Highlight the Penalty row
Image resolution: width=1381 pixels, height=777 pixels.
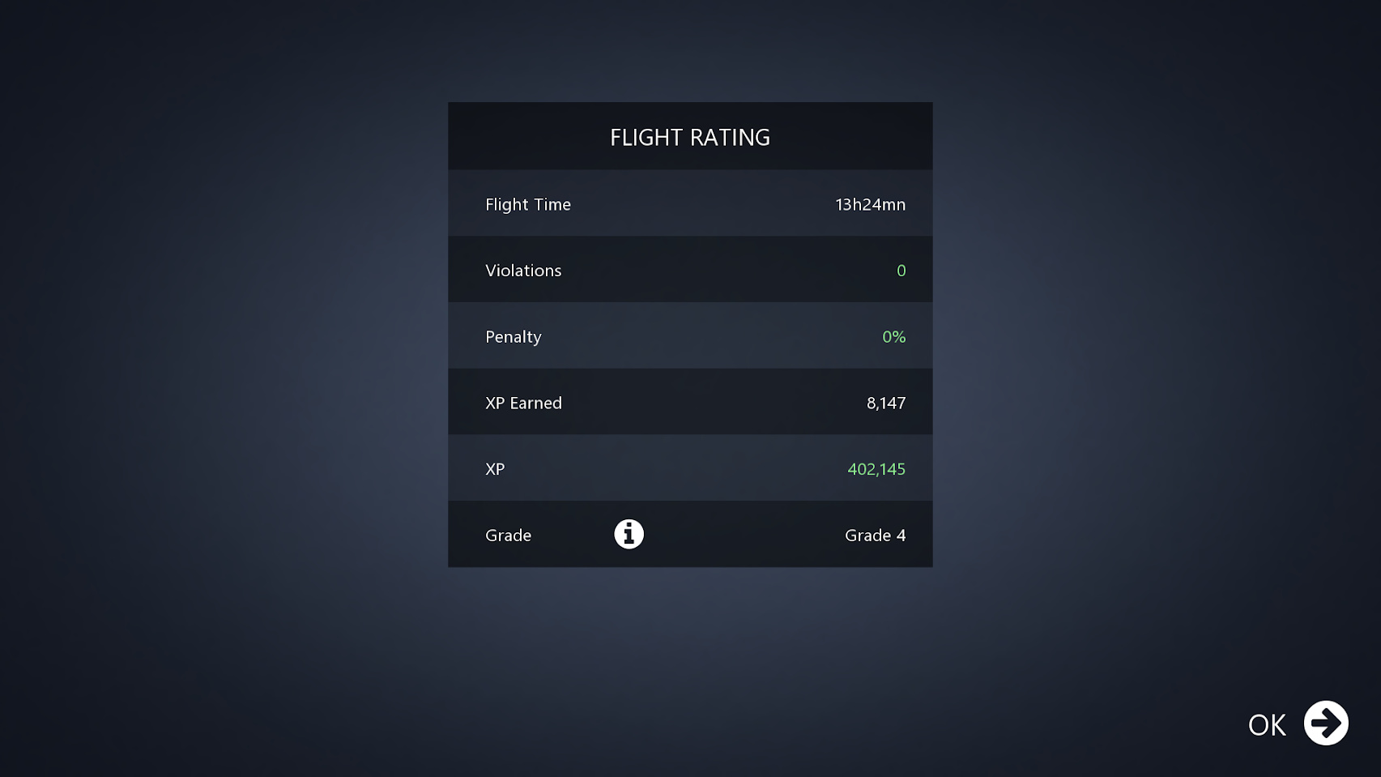(x=690, y=336)
